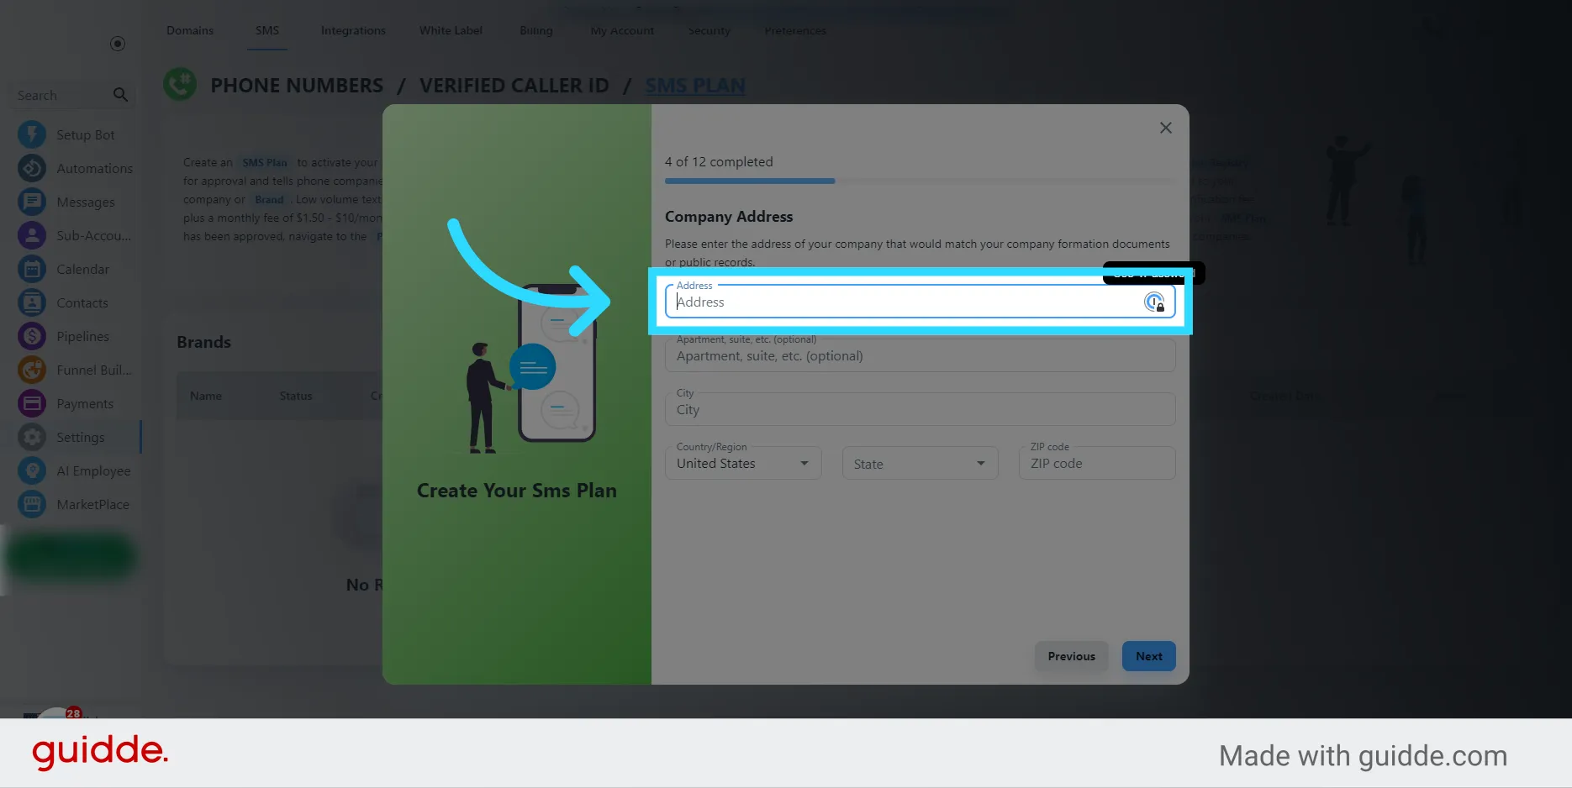Click the password manager icon in Address field
1572x788 pixels.
pyautogui.click(x=1154, y=302)
